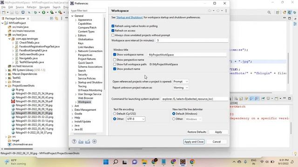Screen dimensions: 298x167
Task: Enable Show perspective name checkbox
Action: pyautogui.click(x=115, y=60)
